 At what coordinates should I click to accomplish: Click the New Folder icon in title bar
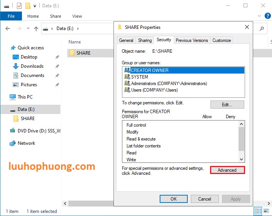tap(27, 6)
